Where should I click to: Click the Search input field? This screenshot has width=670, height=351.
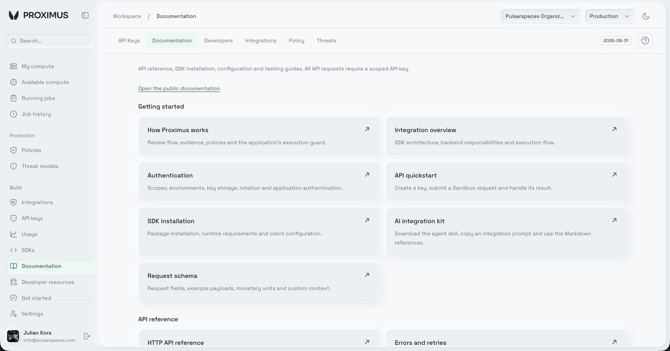[50, 41]
